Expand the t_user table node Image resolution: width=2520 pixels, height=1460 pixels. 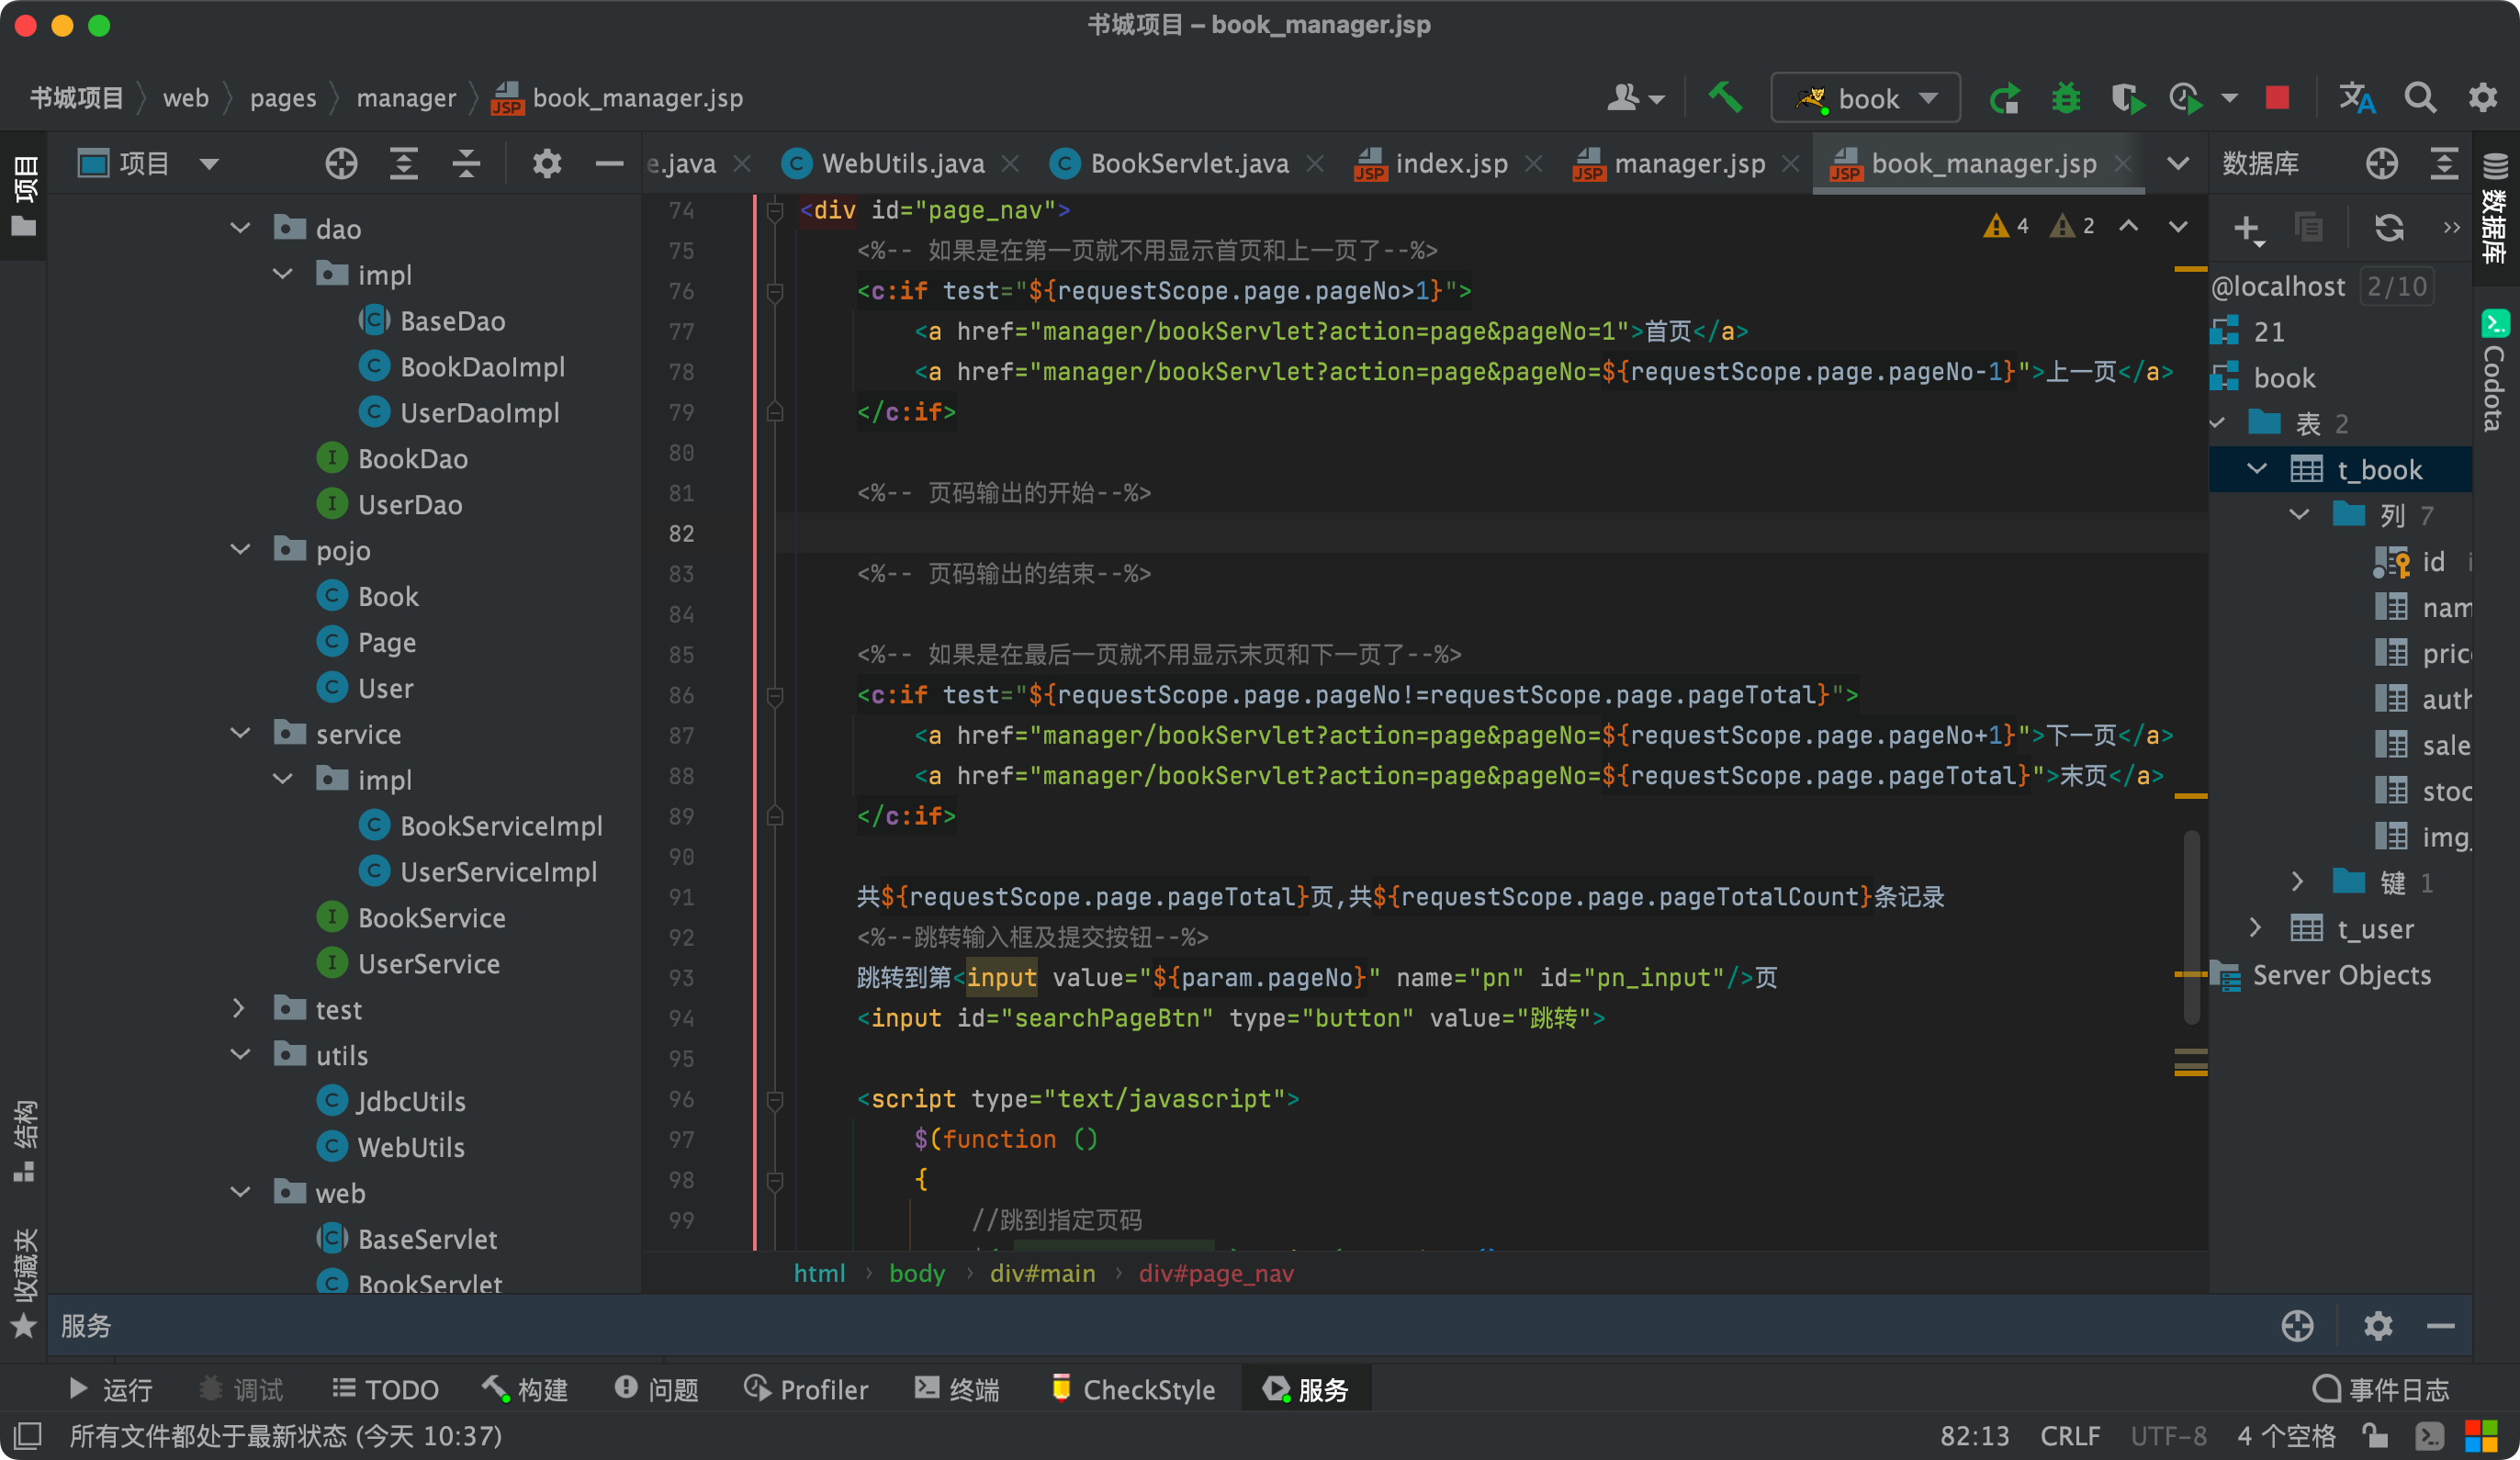point(2255,928)
